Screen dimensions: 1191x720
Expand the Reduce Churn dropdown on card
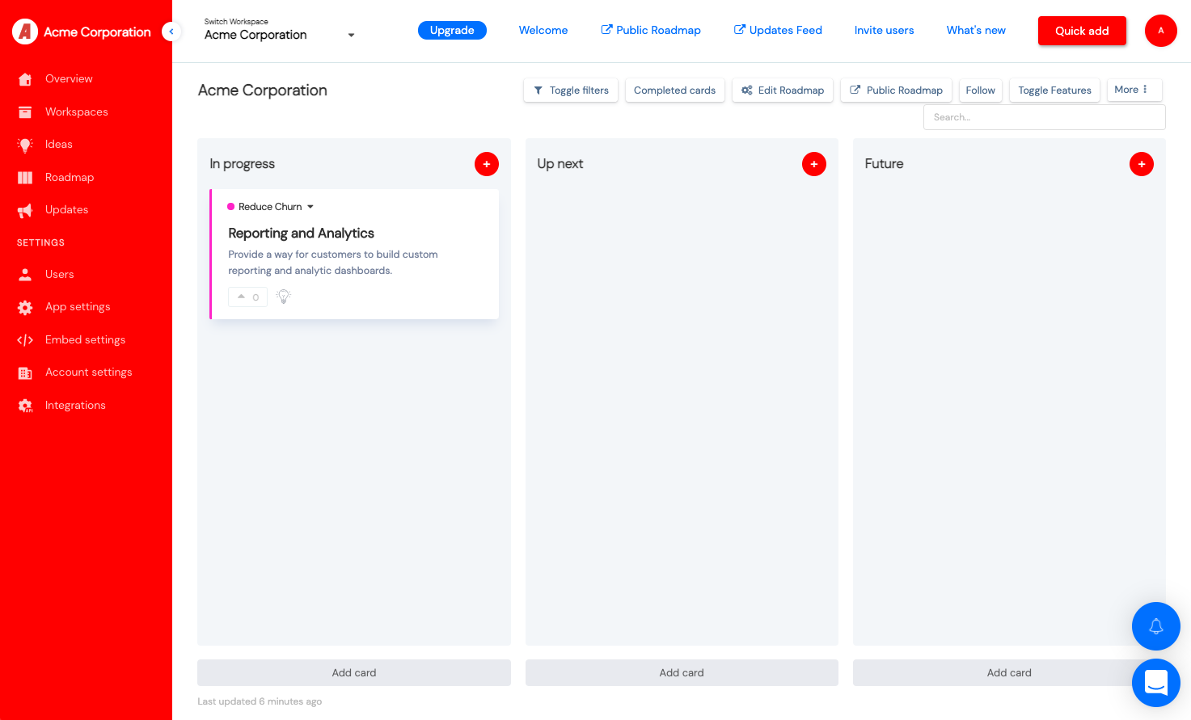click(x=271, y=207)
